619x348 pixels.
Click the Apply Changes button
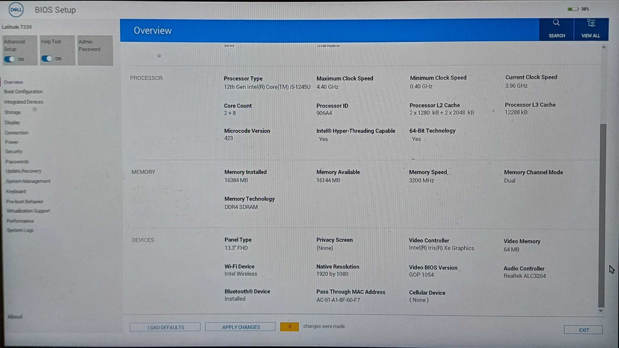tap(240, 327)
